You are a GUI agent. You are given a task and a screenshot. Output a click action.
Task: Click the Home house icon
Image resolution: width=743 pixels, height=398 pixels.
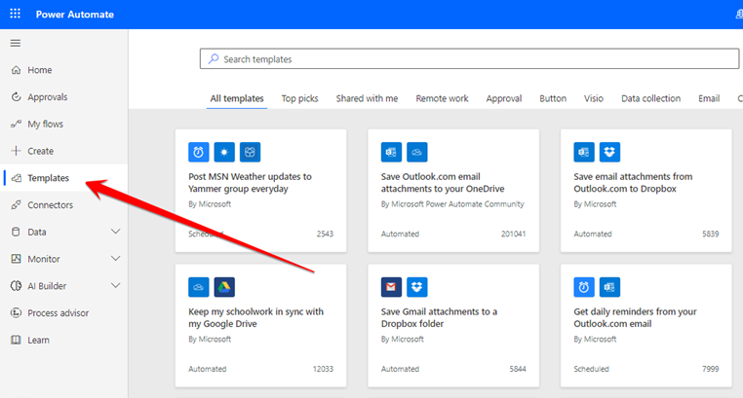coord(16,70)
